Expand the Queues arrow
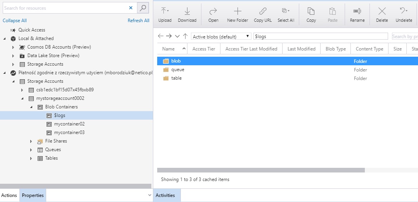The image size is (418, 202). [31, 150]
